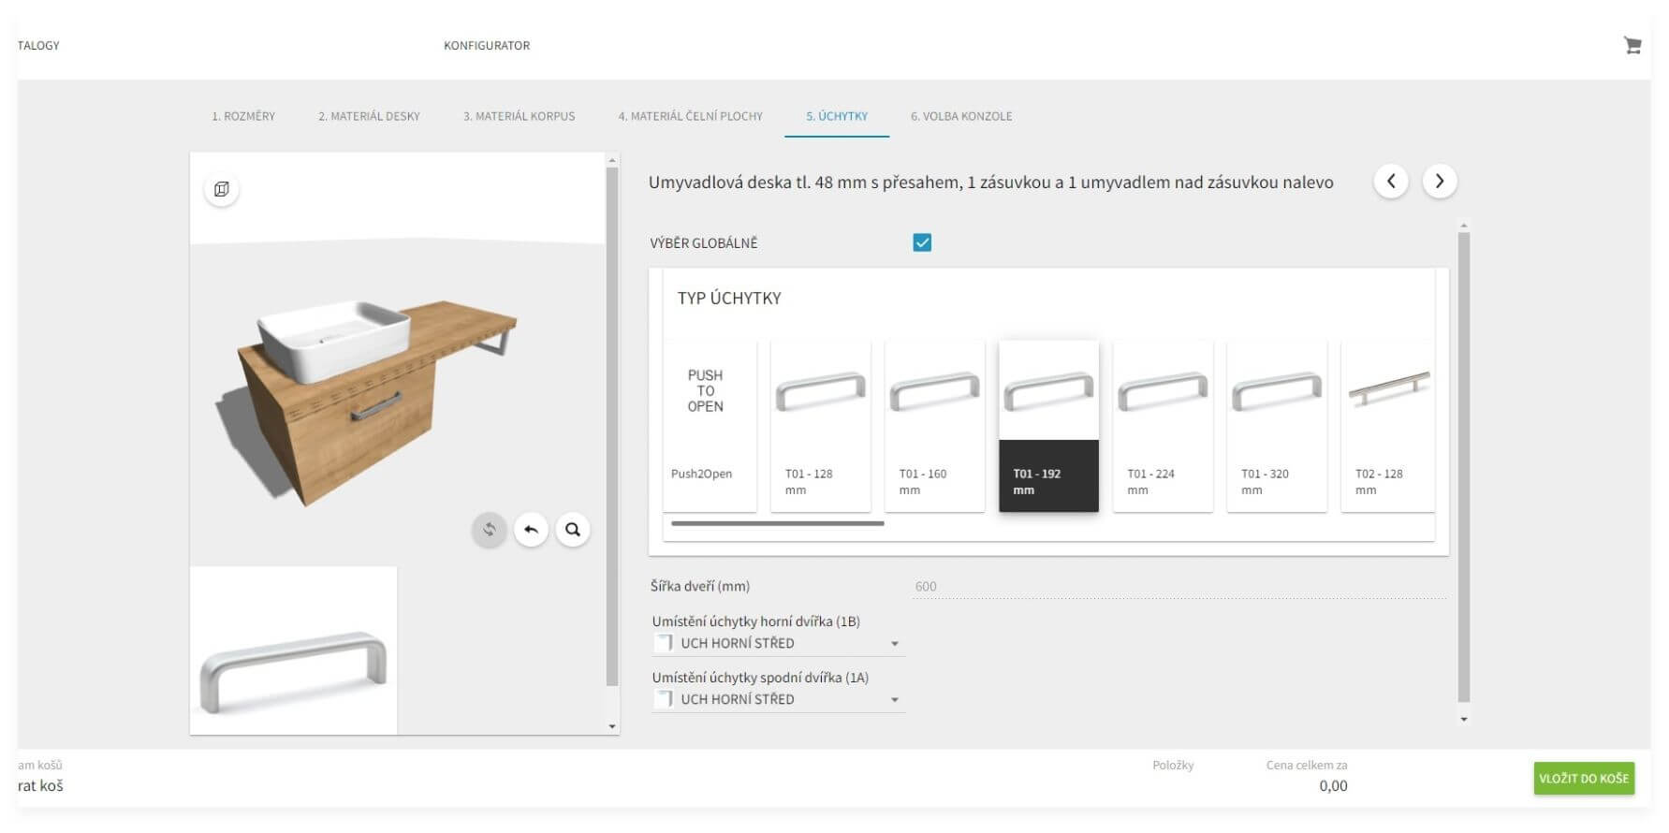
Task: Choose the T01 - 128 mm handle
Action: pos(820,426)
